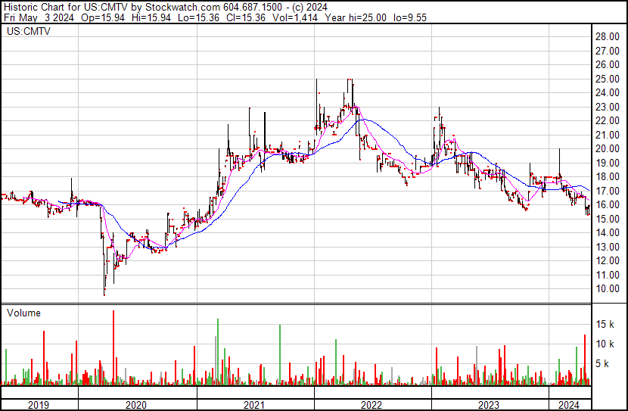Select the 2023 year marker
This screenshot has width=628, height=411.
pyautogui.click(x=490, y=405)
